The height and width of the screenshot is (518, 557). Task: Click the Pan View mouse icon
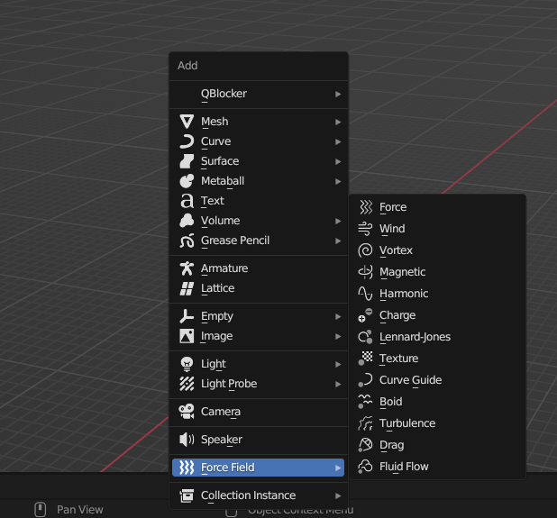pyautogui.click(x=41, y=510)
